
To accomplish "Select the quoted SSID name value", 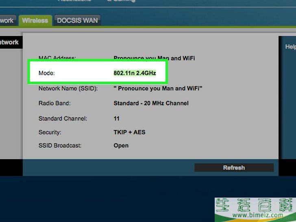I will click(158, 88).
